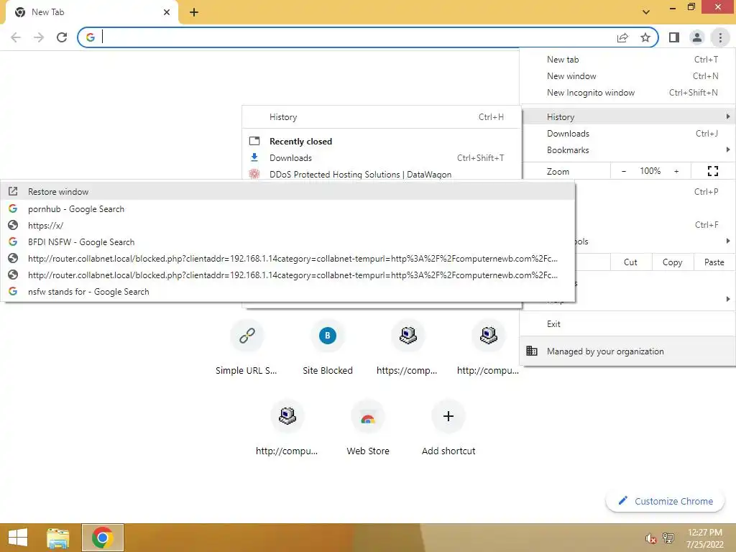Bookmark this tab with the star icon
The image size is (736, 552).
pyautogui.click(x=645, y=37)
